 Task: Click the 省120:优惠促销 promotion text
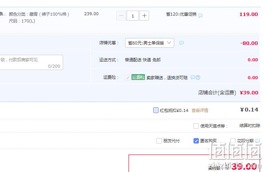click(181, 14)
